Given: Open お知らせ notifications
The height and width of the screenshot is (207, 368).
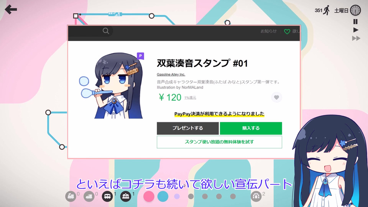Looking at the screenshot, I should 268,31.
